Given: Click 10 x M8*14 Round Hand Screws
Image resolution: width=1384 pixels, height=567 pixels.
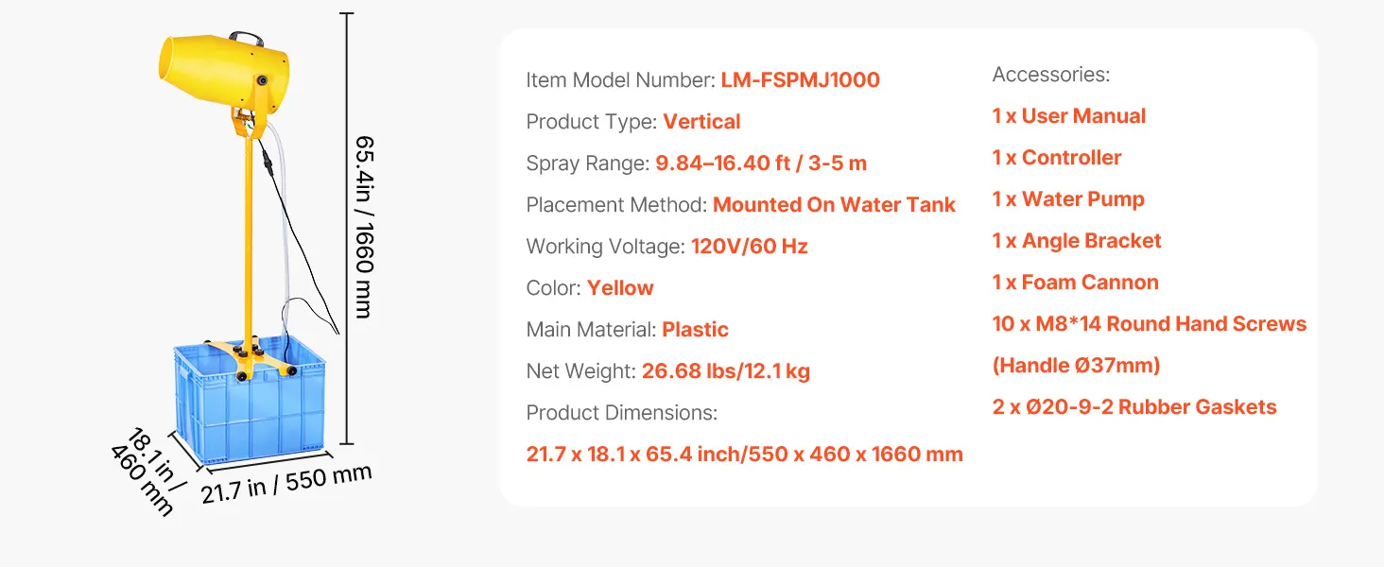Looking at the screenshot, I should (1149, 324).
